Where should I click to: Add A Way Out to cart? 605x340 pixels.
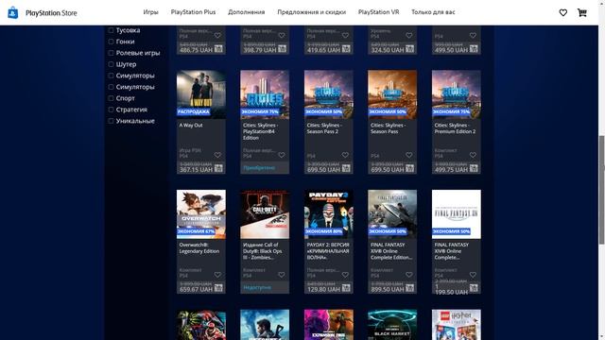(218, 168)
